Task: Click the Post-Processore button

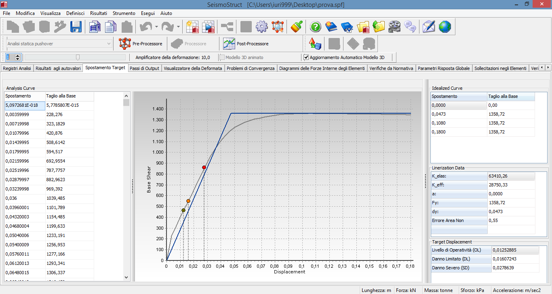Action: click(246, 44)
